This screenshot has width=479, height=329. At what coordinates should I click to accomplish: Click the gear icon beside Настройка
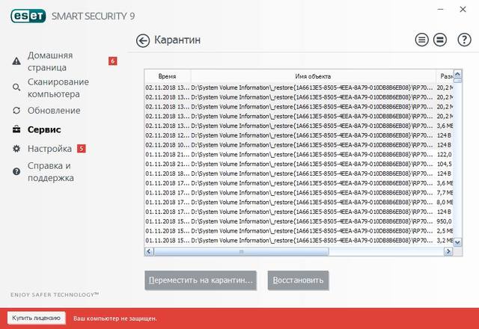tap(16, 149)
